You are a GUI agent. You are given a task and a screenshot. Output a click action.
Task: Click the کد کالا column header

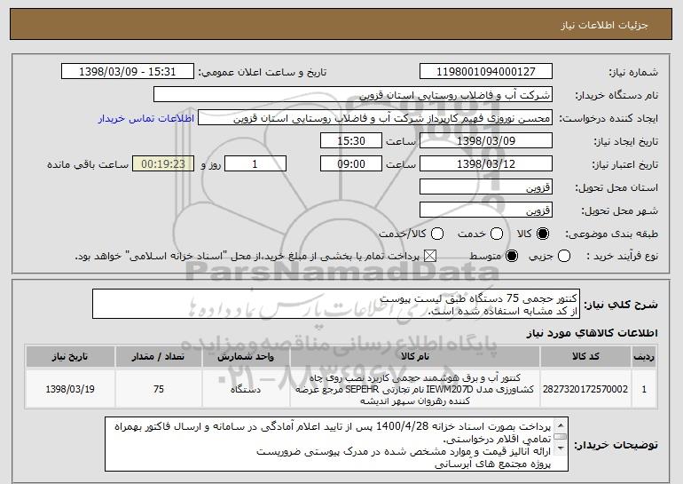pos(585,357)
